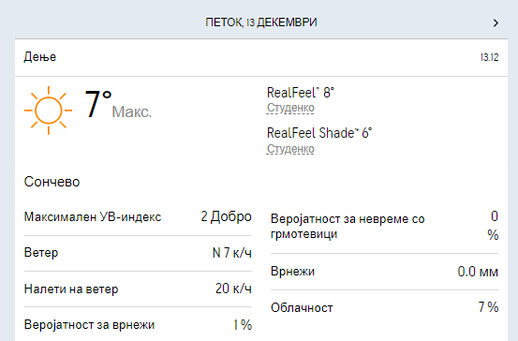Image resolution: width=518 pixels, height=341 pixels.
Task: Select the Веројатност за невреме со грмотевици row
Action: (385, 226)
